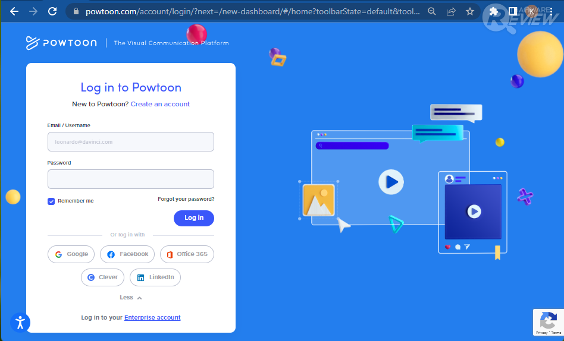The width and height of the screenshot is (564, 341).
Task: Log in with LinkedIn
Action: coord(155,277)
